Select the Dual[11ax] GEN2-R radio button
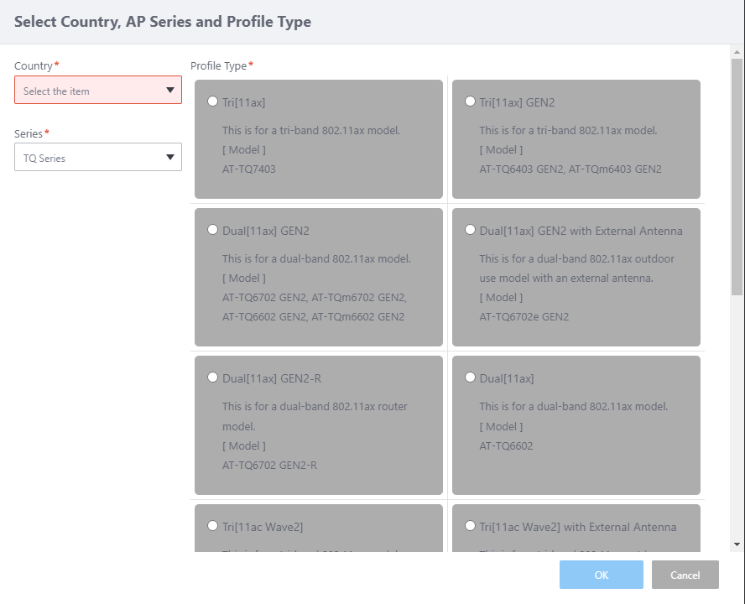The image size is (745, 604). tap(212, 377)
